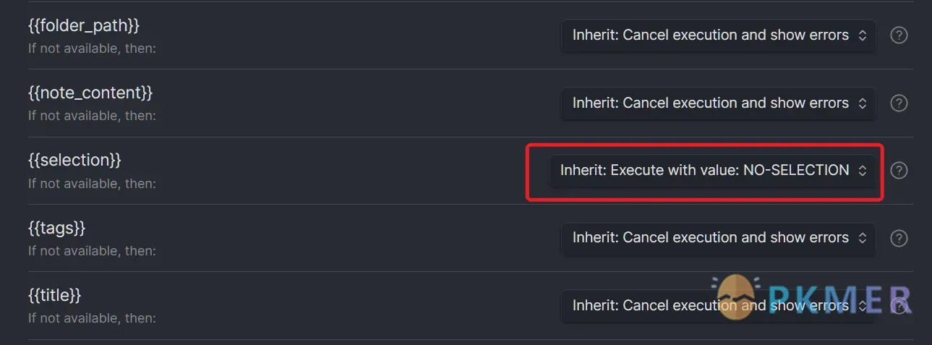
Task: Click the help icon beside {{note_content}} dropdown
Action: (x=898, y=103)
